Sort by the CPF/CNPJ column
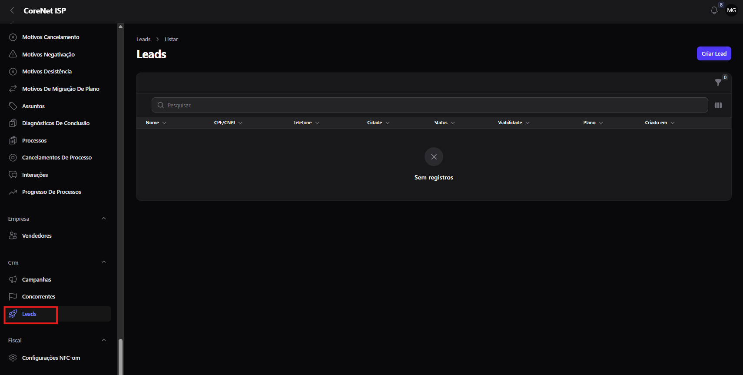The height and width of the screenshot is (375, 743). 228,123
